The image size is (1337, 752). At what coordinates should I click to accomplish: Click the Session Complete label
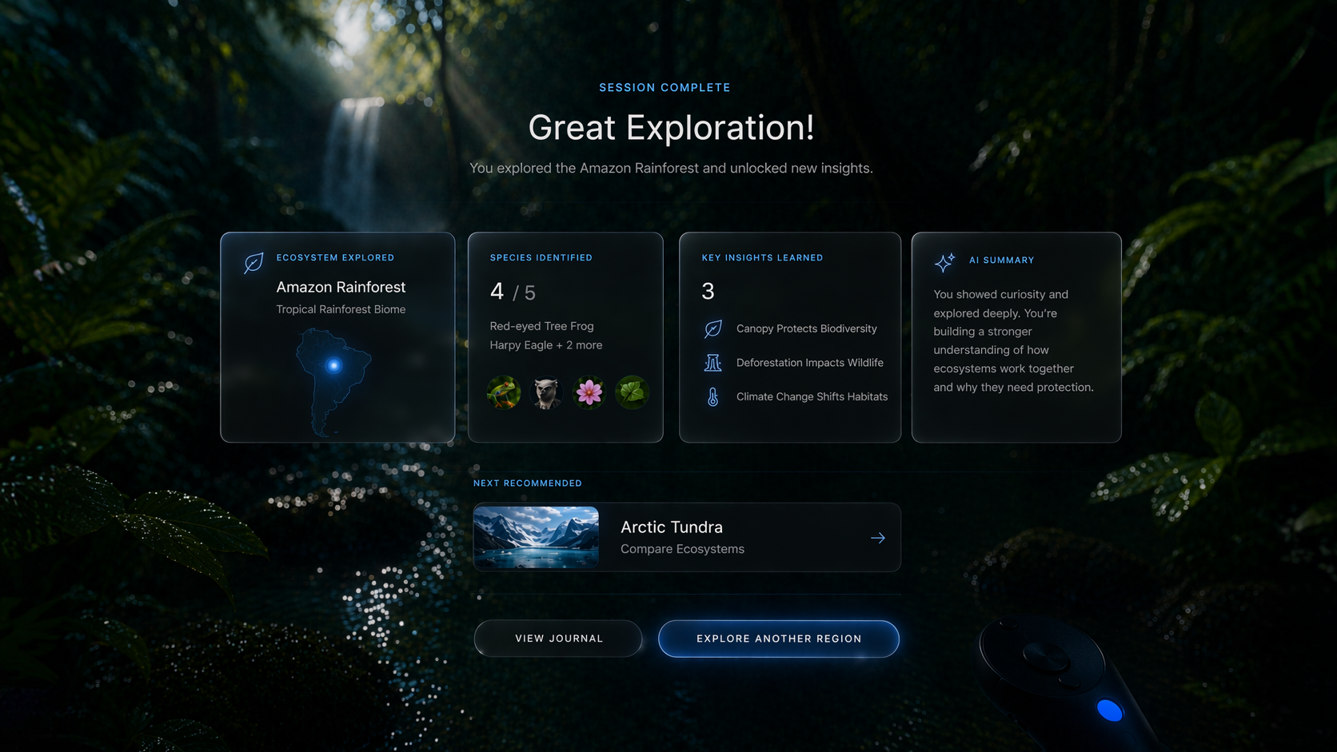665,87
